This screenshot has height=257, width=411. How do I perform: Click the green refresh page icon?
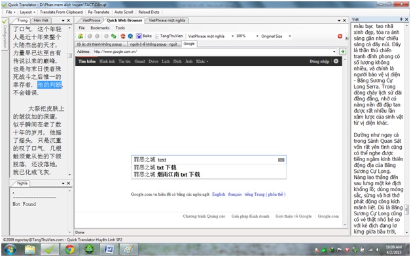[113, 36]
